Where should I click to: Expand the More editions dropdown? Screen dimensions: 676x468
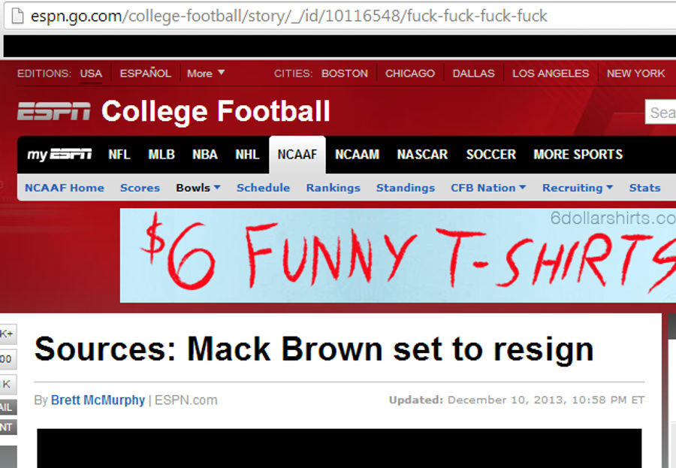pyautogui.click(x=206, y=74)
